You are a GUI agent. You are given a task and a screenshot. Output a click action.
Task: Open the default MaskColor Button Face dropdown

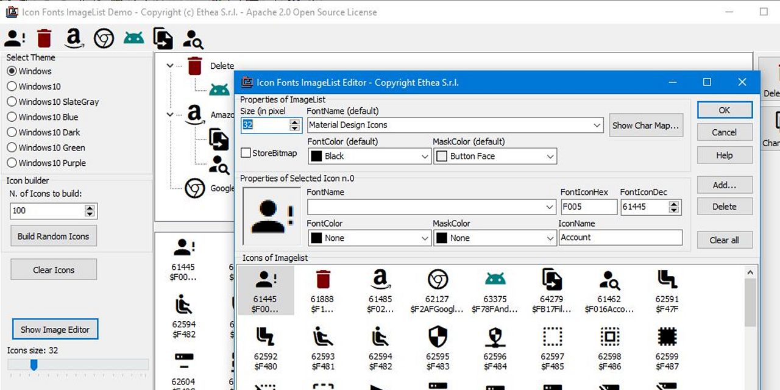point(550,157)
